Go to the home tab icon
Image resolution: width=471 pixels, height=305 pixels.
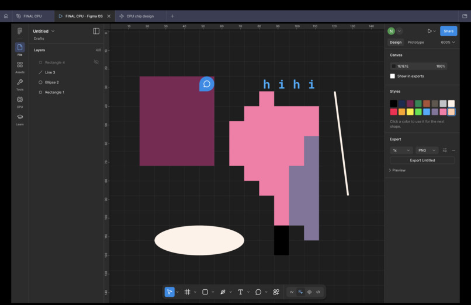6,16
